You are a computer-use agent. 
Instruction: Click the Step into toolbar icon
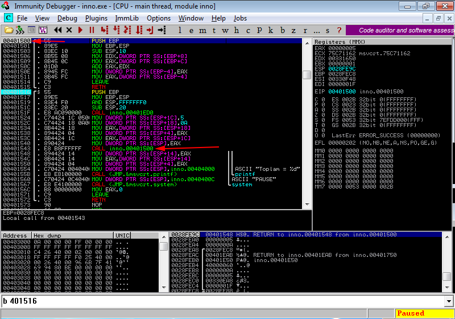coord(105,30)
